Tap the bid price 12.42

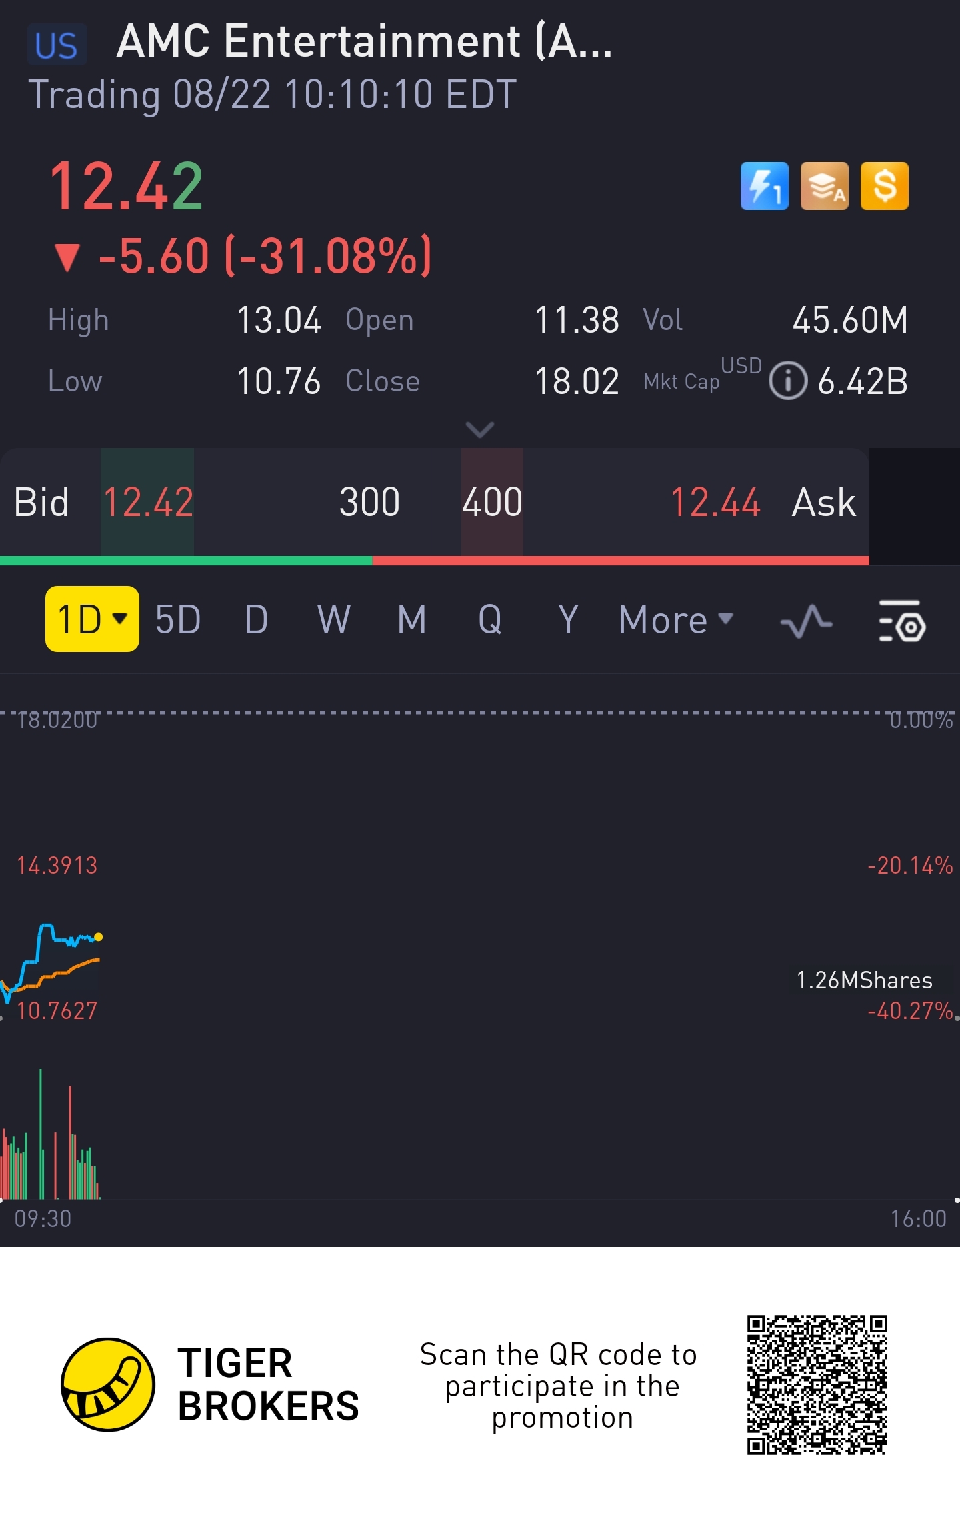tap(148, 502)
